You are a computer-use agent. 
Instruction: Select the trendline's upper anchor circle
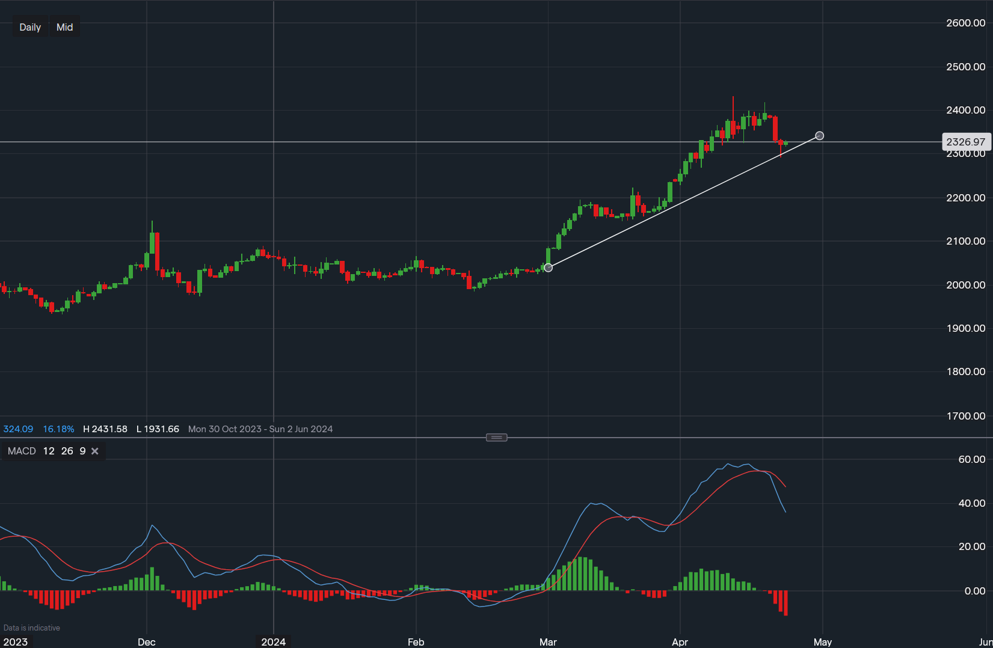click(x=819, y=136)
